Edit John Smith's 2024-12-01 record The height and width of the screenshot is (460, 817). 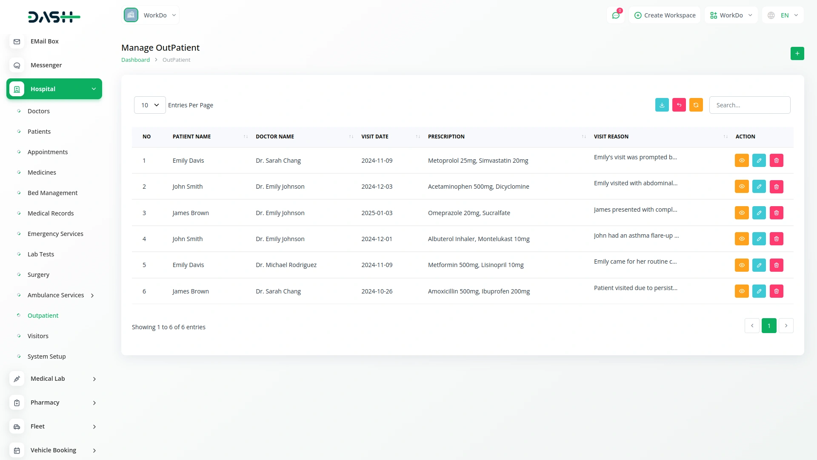point(759,239)
